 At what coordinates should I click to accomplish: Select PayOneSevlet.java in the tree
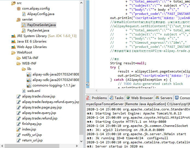(x=42, y=25)
